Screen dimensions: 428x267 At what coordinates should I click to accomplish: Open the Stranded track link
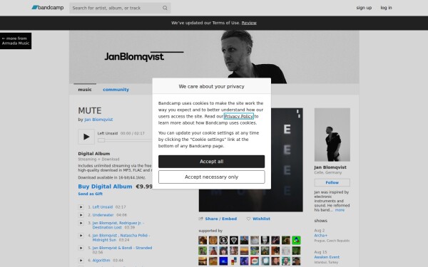pos(122,248)
